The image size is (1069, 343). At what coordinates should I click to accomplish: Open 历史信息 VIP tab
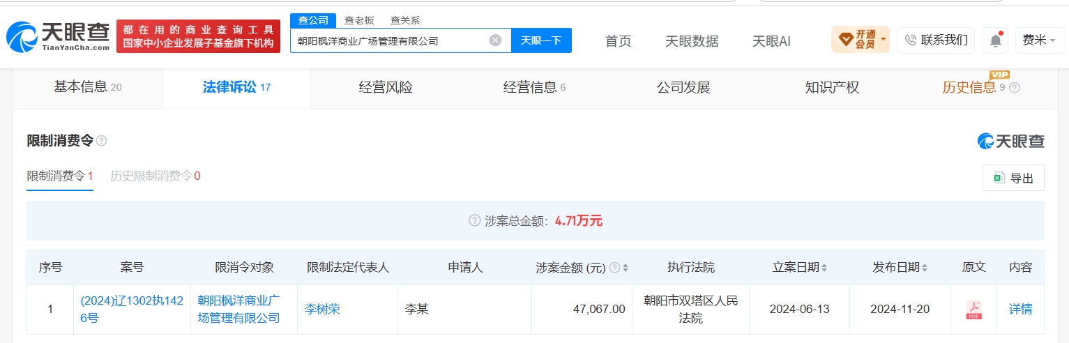pos(980,87)
